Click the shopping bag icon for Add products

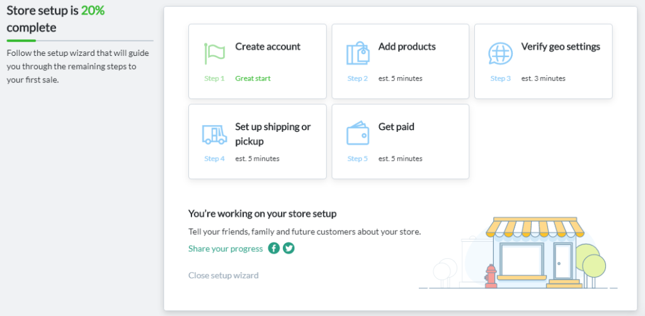(358, 53)
